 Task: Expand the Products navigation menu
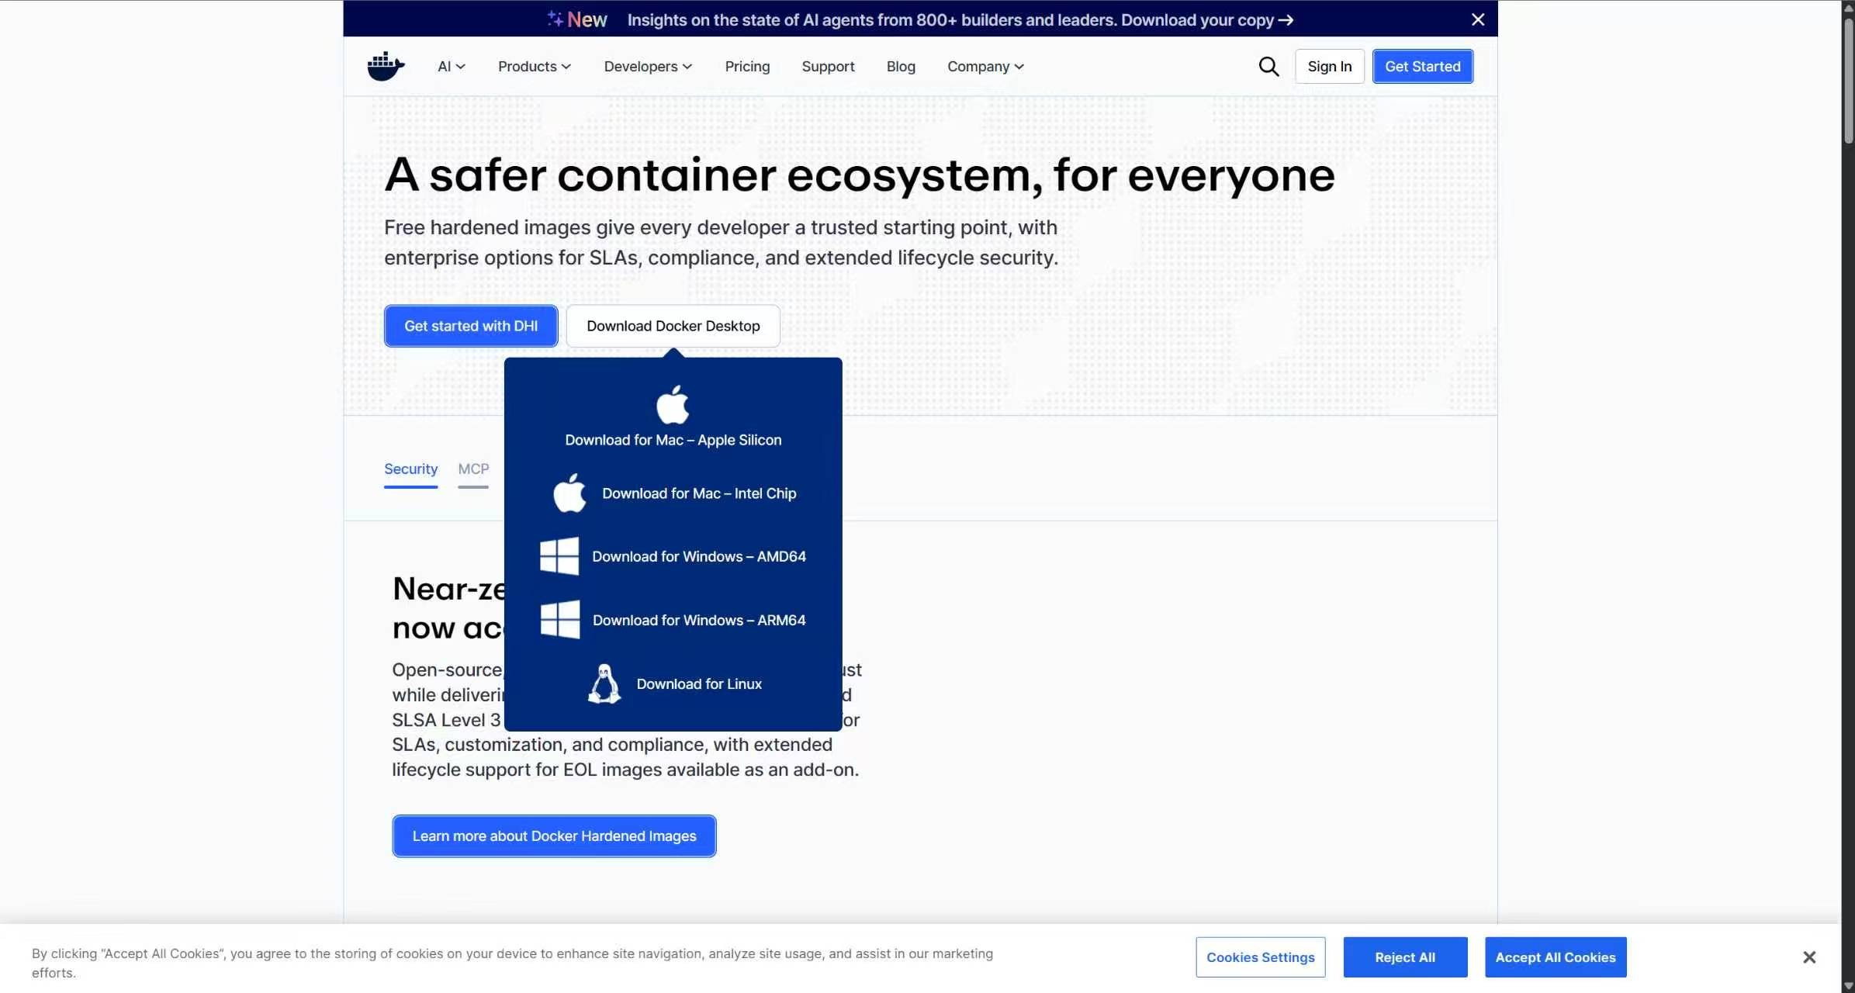click(x=535, y=67)
